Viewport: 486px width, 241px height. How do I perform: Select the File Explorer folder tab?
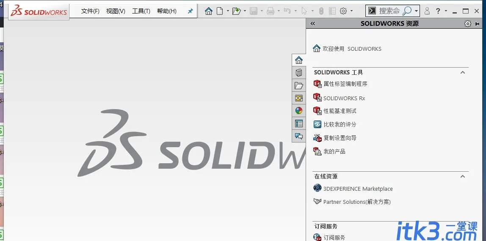click(299, 85)
